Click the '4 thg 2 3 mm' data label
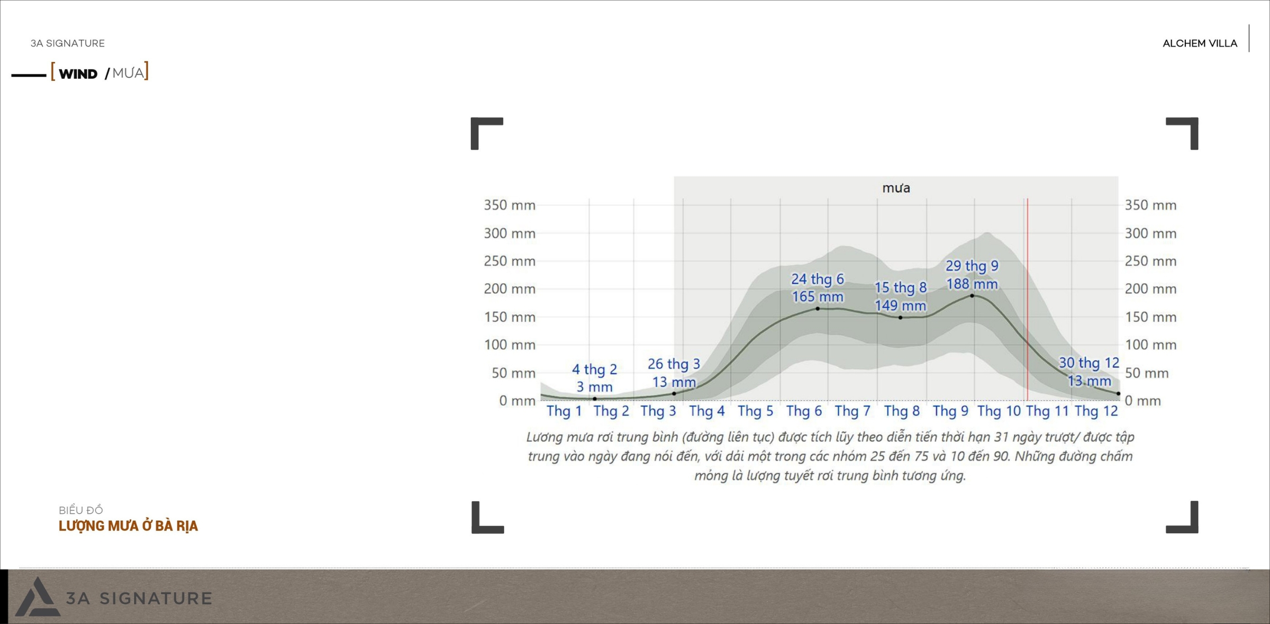The height and width of the screenshot is (624, 1270). [594, 378]
